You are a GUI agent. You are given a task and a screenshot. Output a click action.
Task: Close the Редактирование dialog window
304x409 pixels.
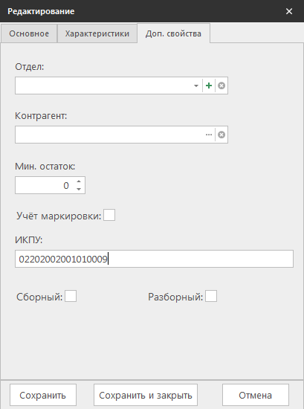click(289, 11)
